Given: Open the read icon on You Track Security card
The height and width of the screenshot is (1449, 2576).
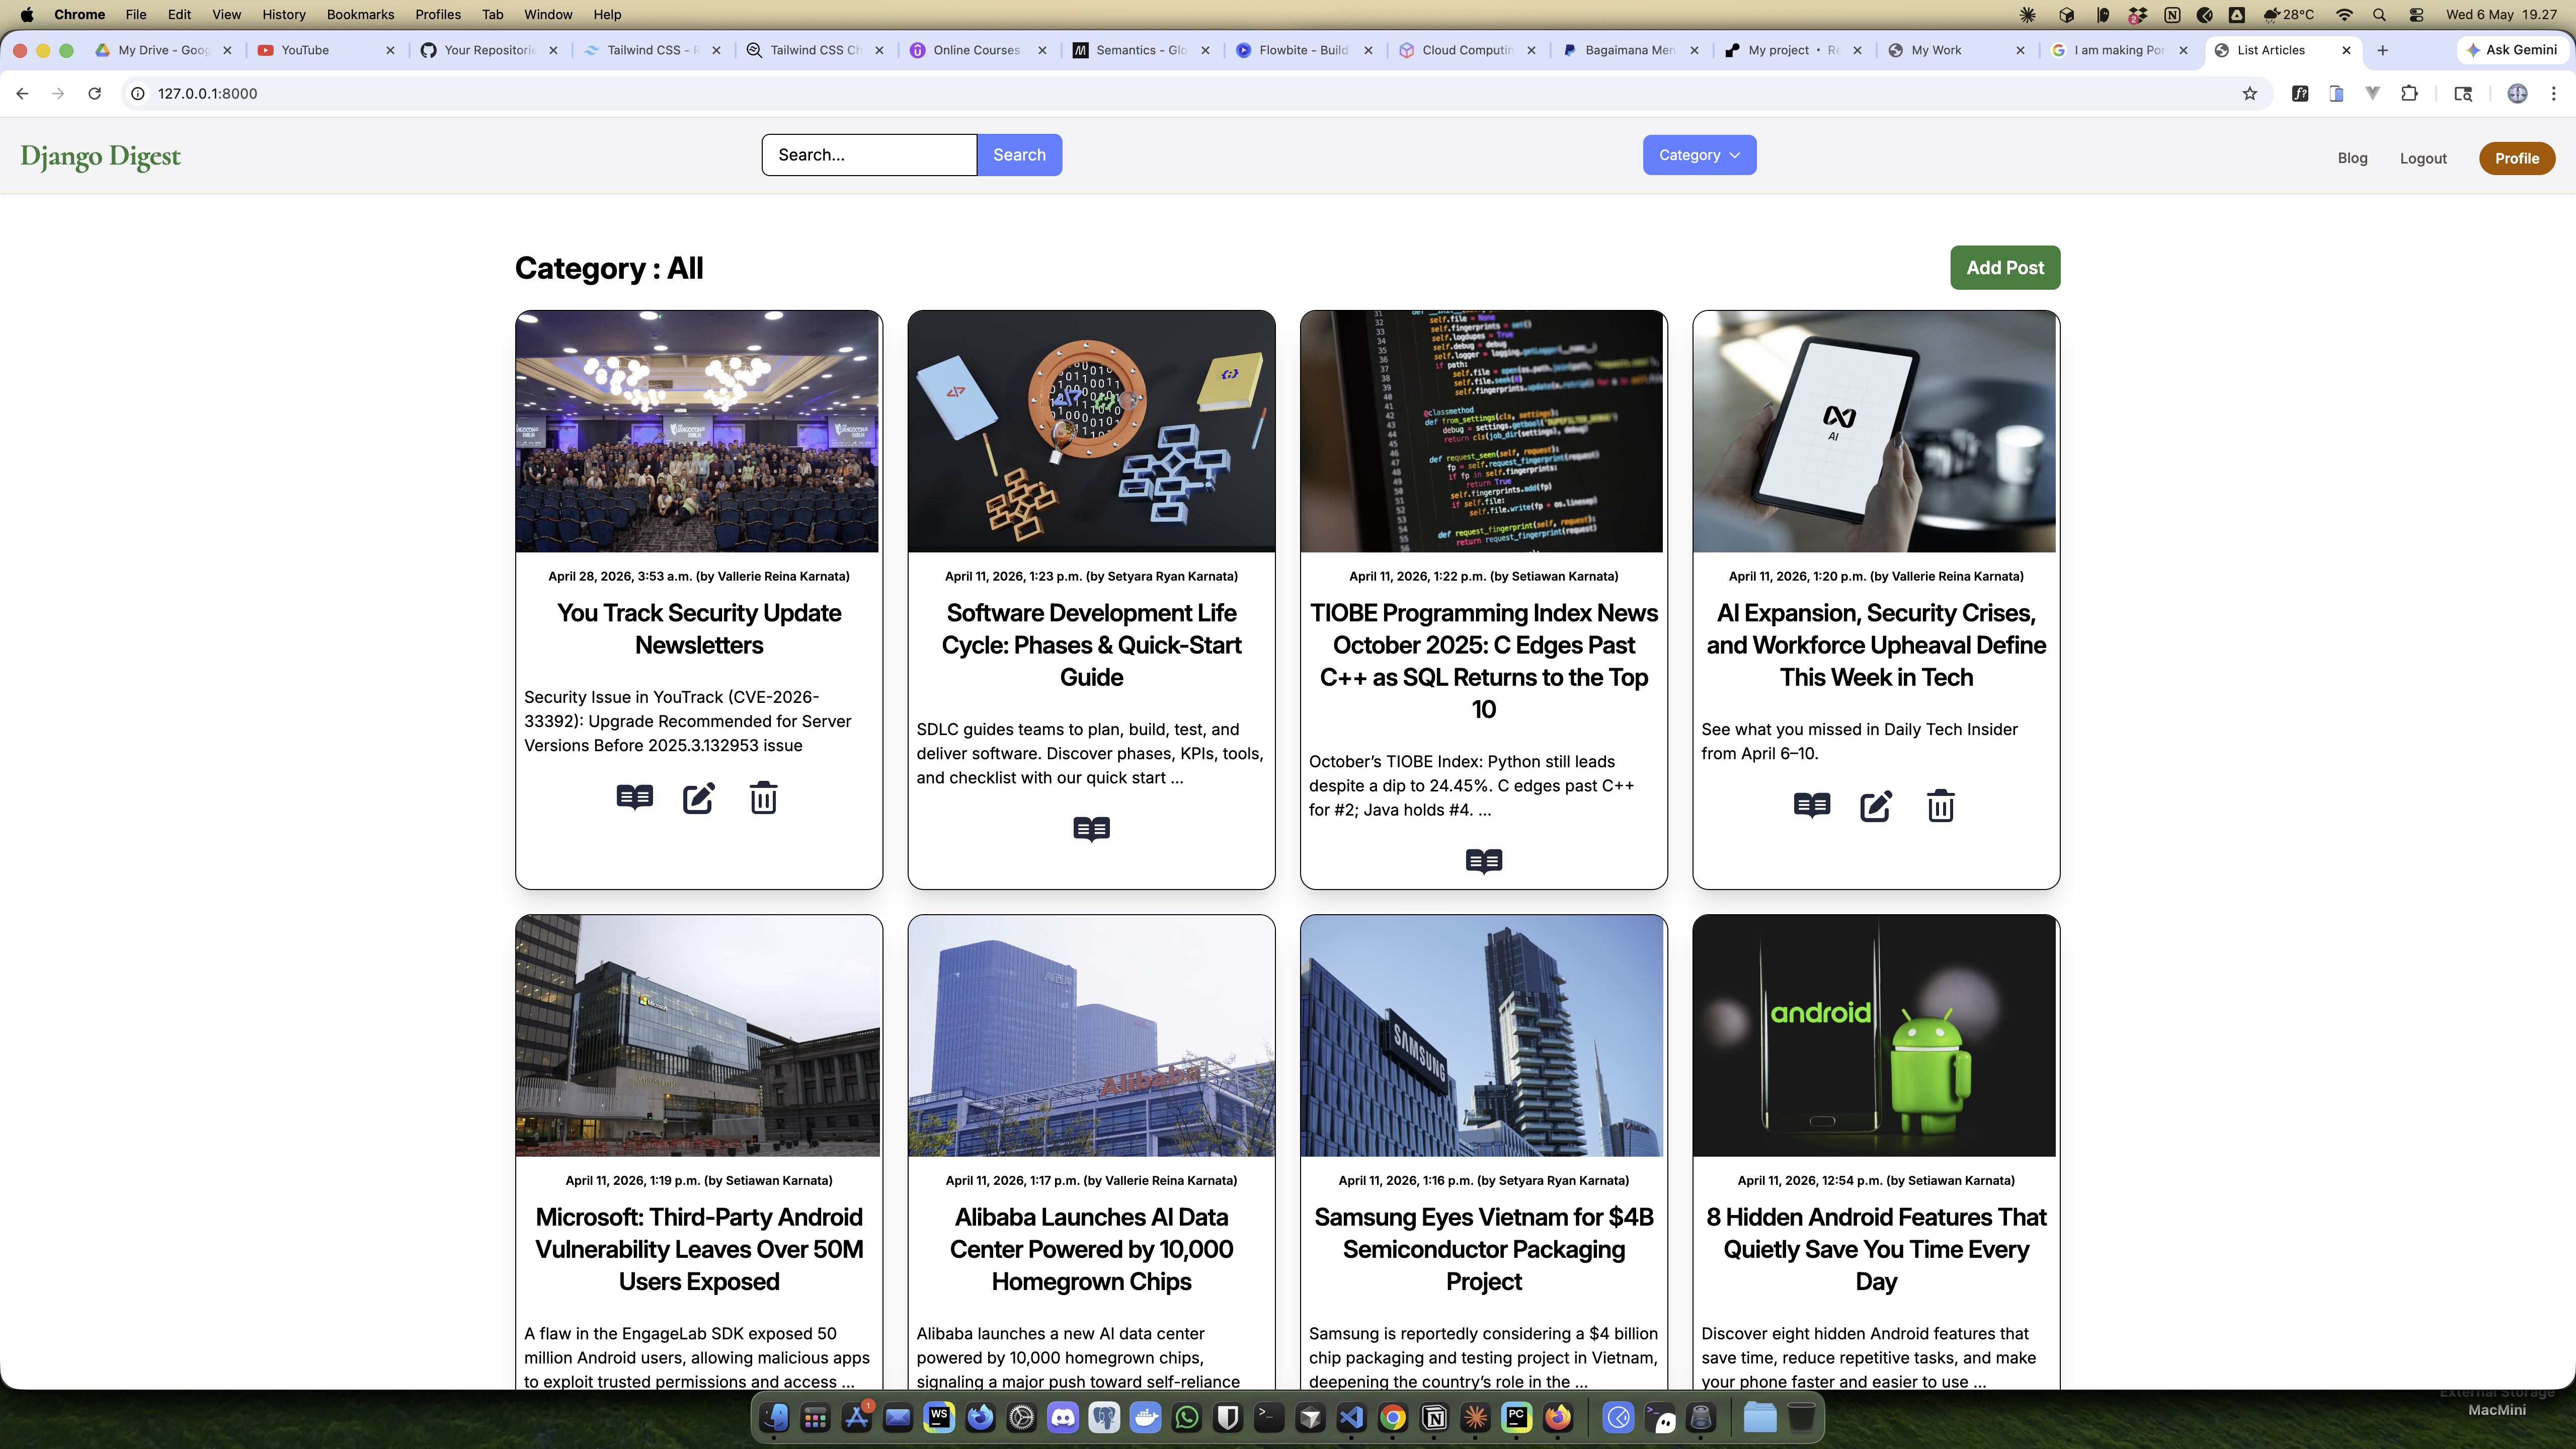Looking at the screenshot, I should click(x=634, y=797).
